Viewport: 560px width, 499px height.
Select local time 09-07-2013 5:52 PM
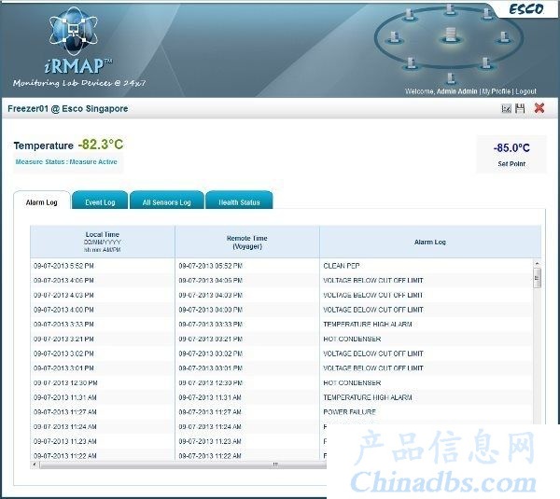point(63,266)
